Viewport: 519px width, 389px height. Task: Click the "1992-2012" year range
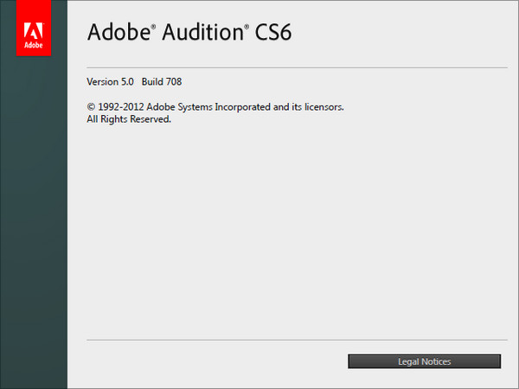(120, 107)
